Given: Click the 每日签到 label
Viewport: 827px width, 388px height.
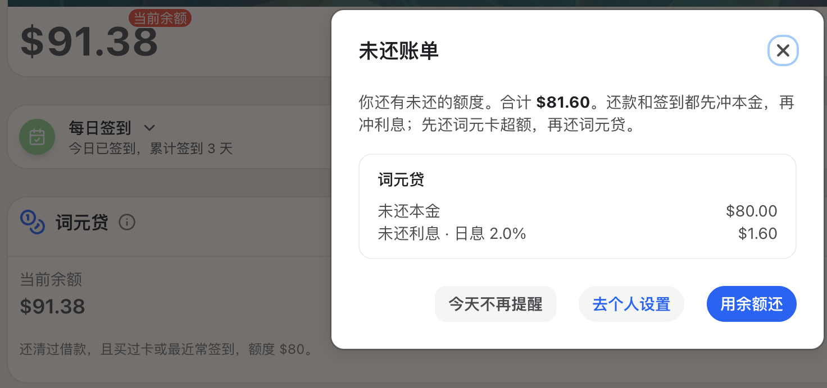Looking at the screenshot, I should coord(99,128).
